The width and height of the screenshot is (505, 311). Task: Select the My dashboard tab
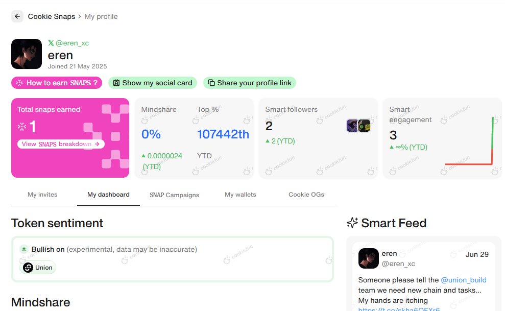pyautogui.click(x=109, y=195)
